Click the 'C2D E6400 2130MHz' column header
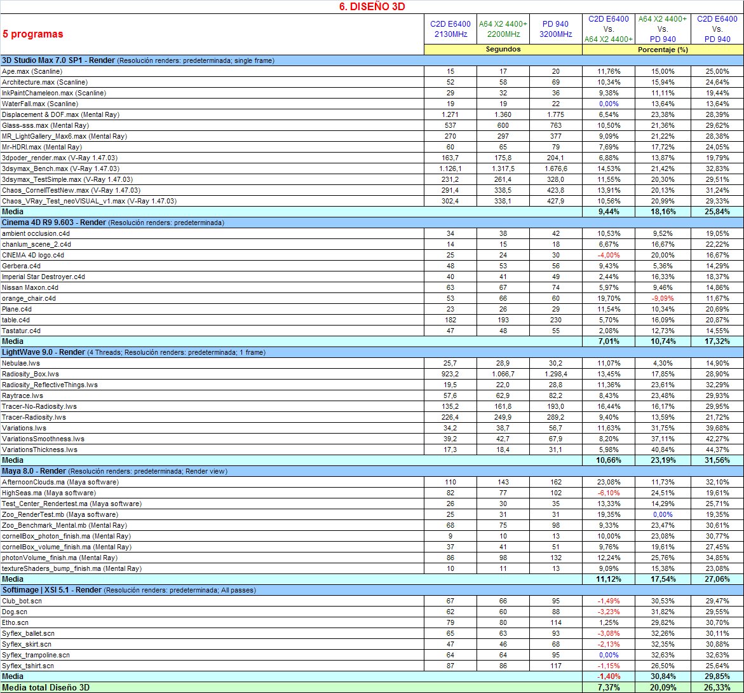The height and width of the screenshot is (693, 744). tap(450, 29)
